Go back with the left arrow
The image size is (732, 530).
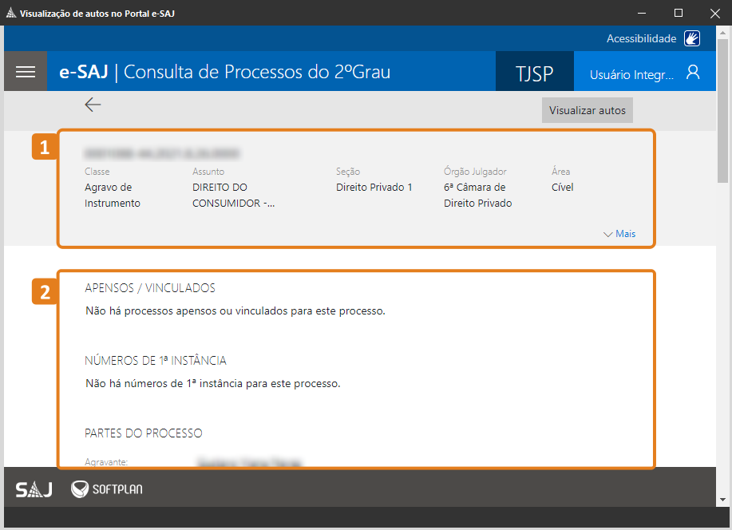tap(93, 105)
